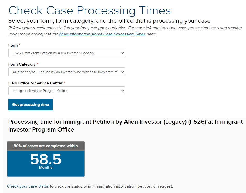The image size is (246, 193).
Task: Open Field Office or Service Center dropdown
Action: (x=66, y=91)
